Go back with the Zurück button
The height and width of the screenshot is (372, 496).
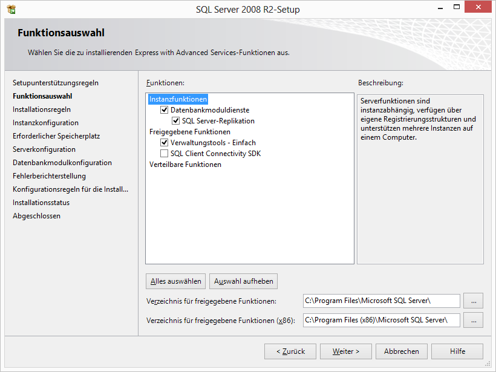click(290, 351)
